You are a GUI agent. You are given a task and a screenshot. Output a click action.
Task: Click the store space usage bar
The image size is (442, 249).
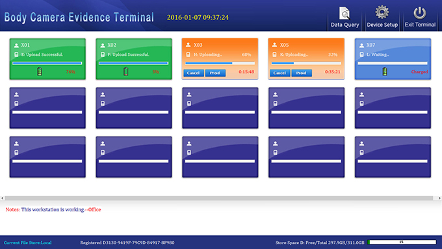402,242
